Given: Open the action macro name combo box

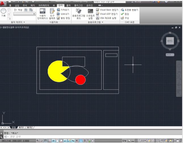Looking at the screenshot, I should [x=24, y=14].
